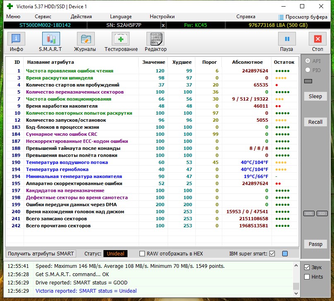The image size is (334, 301).
Task: Select row Суммарное число ошибок CRC
Action: [x=152, y=134]
